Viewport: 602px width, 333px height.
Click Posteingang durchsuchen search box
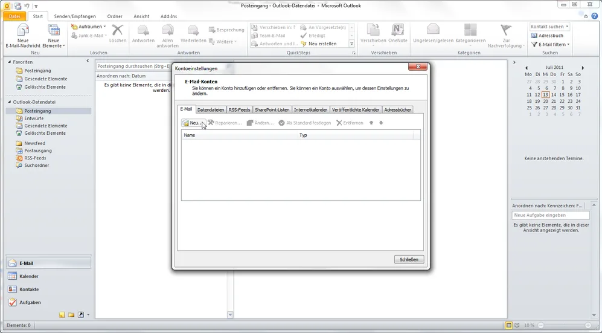pos(133,66)
